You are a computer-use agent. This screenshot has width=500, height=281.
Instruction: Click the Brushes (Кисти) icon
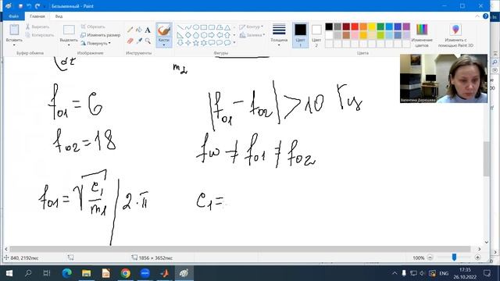164,30
